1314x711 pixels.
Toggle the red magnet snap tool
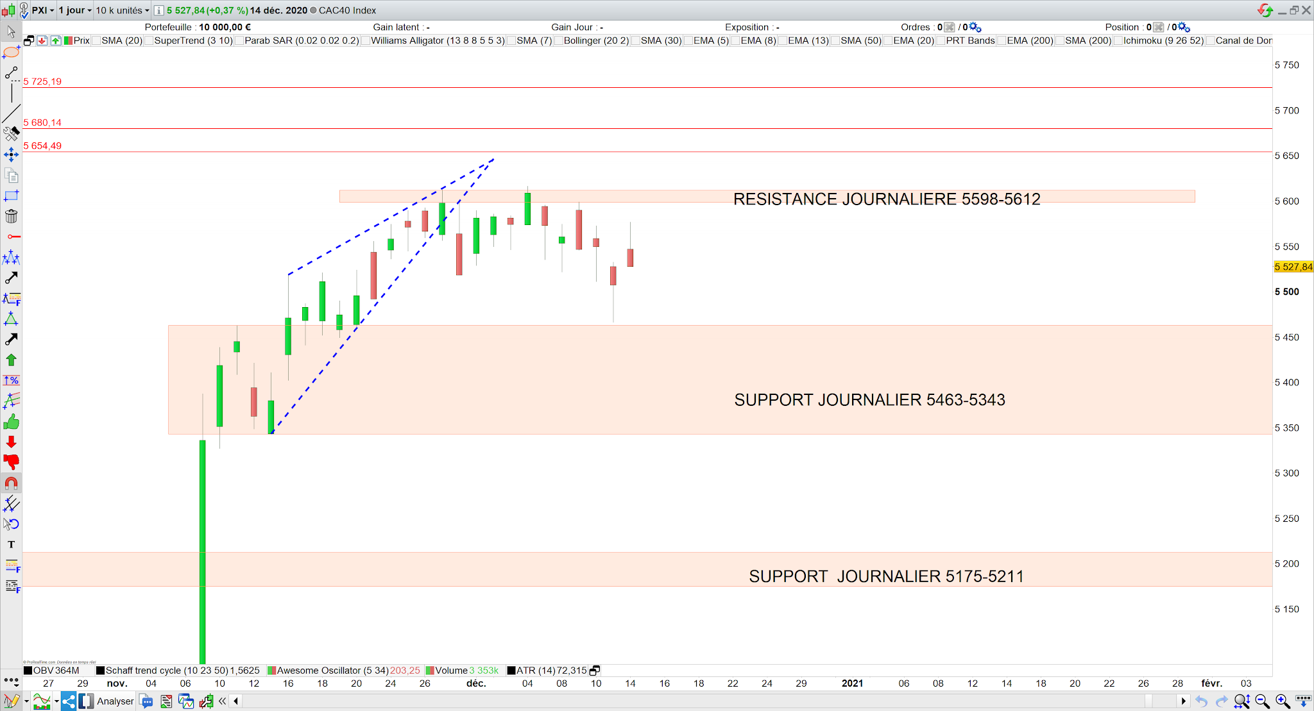pos(11,483)
